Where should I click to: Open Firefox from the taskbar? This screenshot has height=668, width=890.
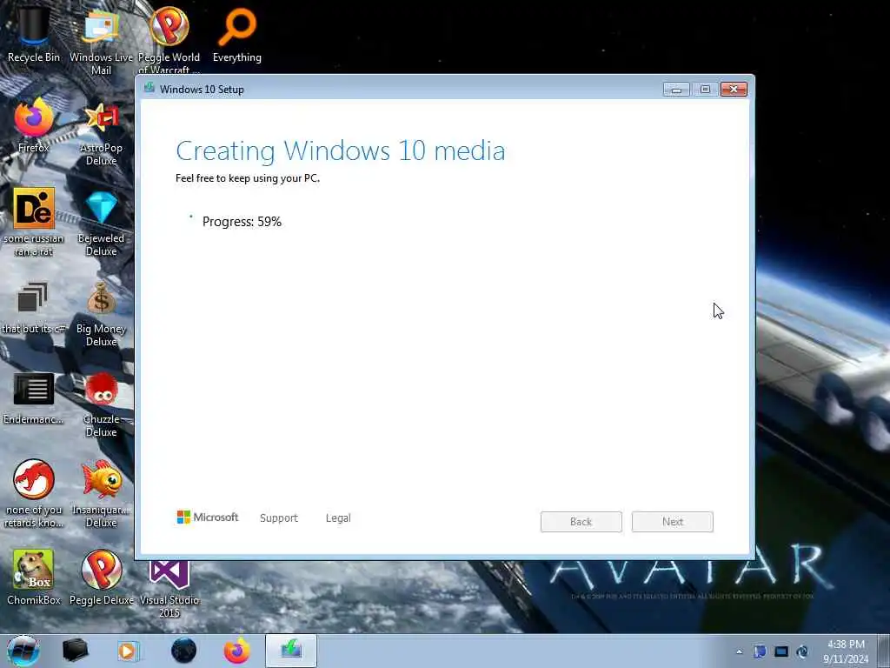tap(236, 651)
